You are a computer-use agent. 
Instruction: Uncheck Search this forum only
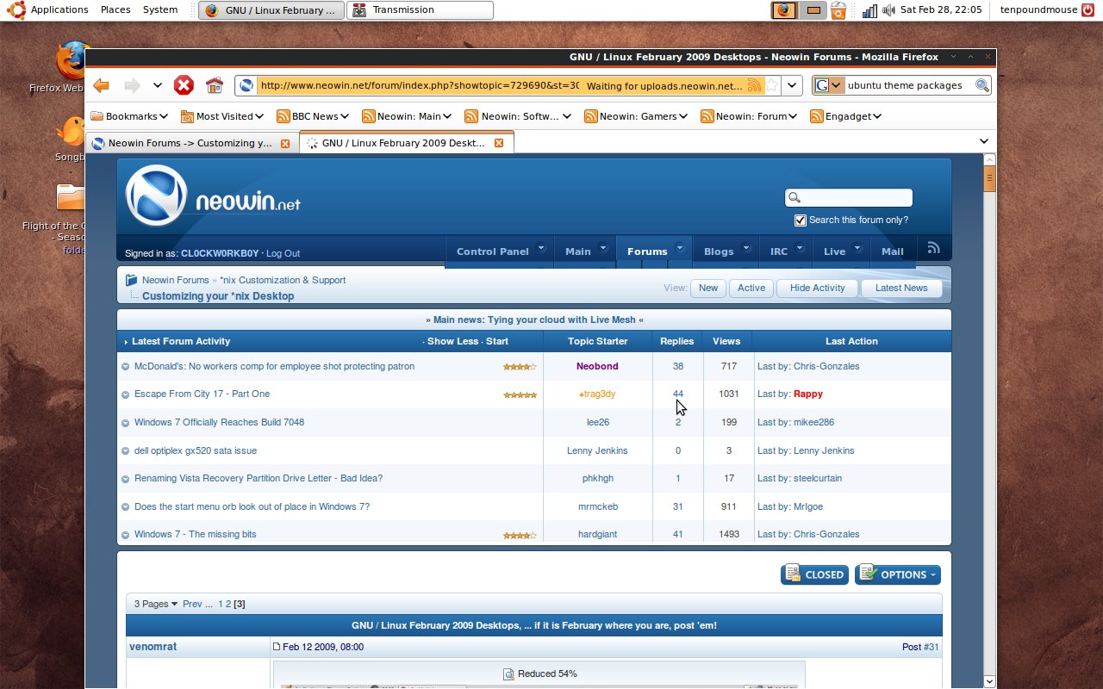(x=801, y=220)
